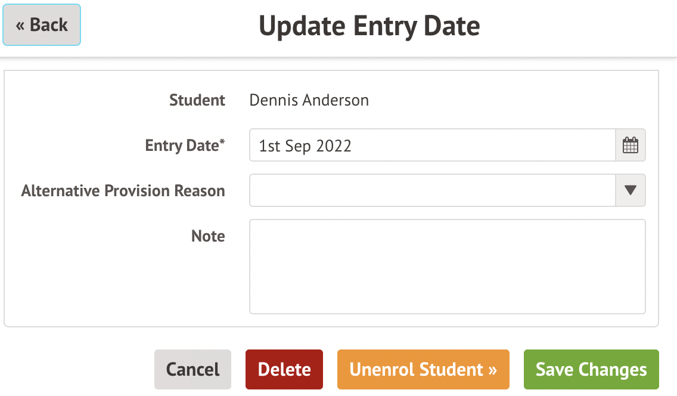Click the Student label text
This screenshot has width=677, height=396.
pyautogui.click(x=197, y=100)
